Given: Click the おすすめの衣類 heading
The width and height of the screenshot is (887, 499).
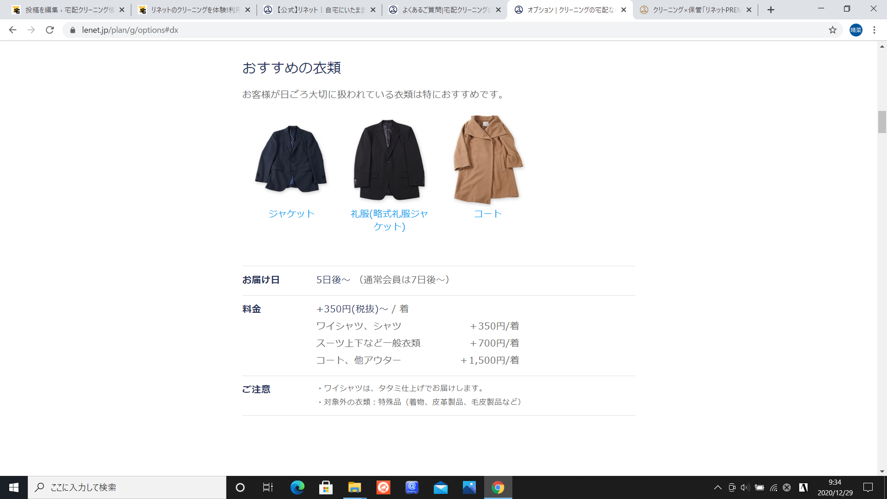Looking at the screenshot, I should tap(292, 68).
